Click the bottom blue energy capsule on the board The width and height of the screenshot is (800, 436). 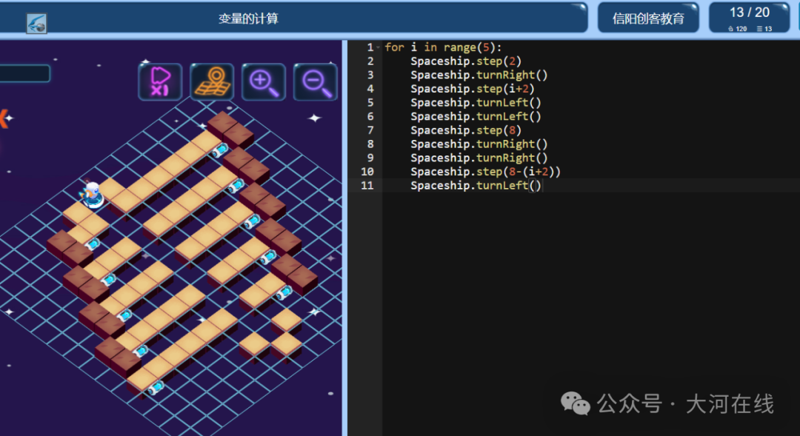156,388
